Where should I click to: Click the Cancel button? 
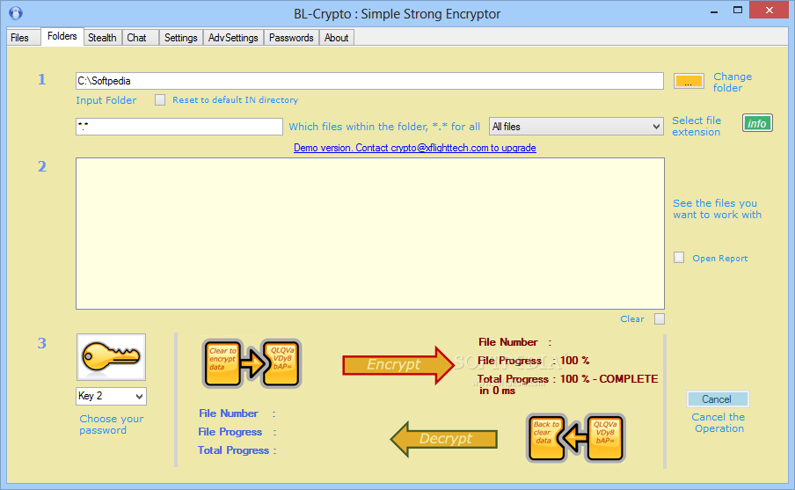point(717,399)
